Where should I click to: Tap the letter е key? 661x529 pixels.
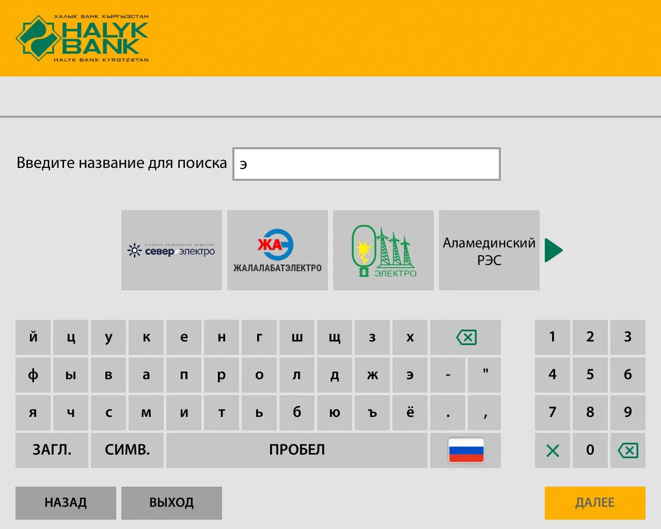click(x=184, y=337)
